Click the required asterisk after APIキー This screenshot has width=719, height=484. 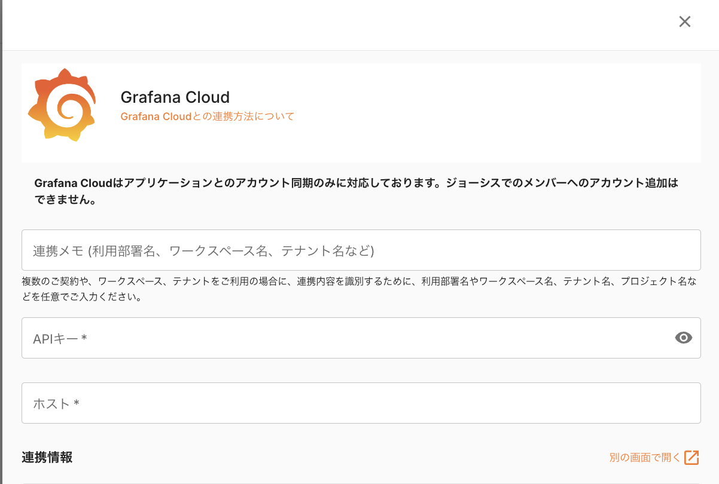84,339
